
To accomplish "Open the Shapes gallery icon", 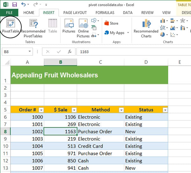I will pyautogui.click(x=94, y=21).
